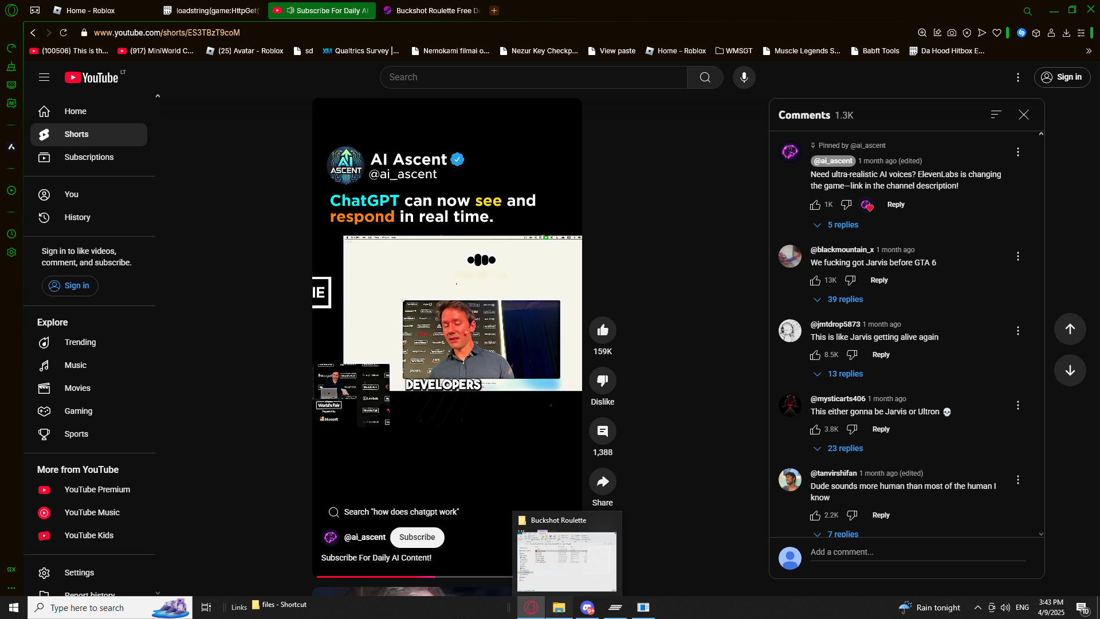
Task: Search "how does chatgpt work" suggestion
Action: tap(394, 512)
